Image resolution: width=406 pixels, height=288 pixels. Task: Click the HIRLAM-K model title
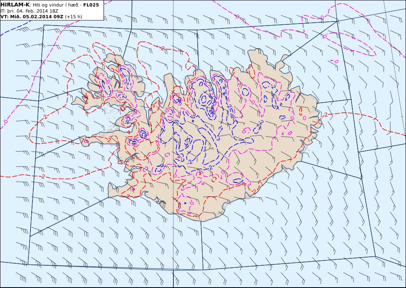click(15, 5)
